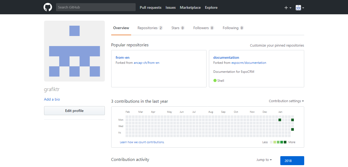Click the green Shell language dot
The image size is (348, 167).
(215, 80)
